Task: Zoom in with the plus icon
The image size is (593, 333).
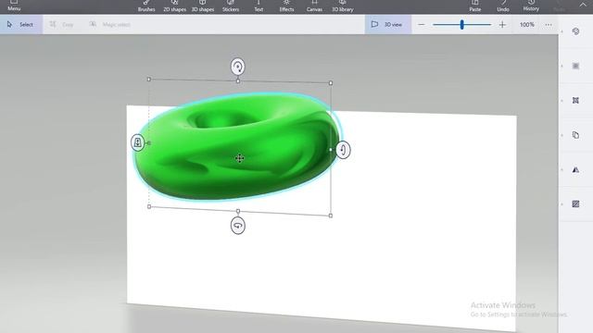Action: point(502,25)
